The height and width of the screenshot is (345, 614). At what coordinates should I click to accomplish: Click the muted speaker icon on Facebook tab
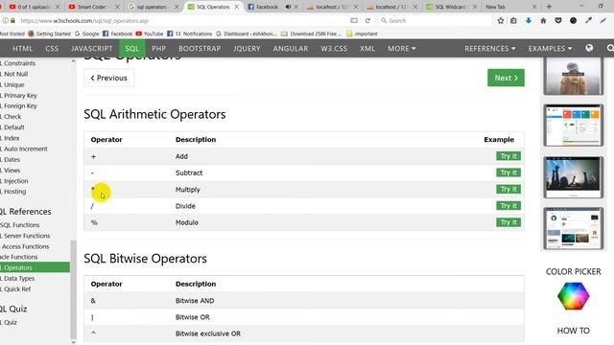click(288, 7)
